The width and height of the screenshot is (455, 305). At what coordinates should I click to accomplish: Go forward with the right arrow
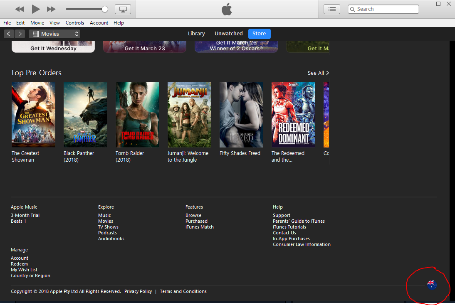(20, 34)
